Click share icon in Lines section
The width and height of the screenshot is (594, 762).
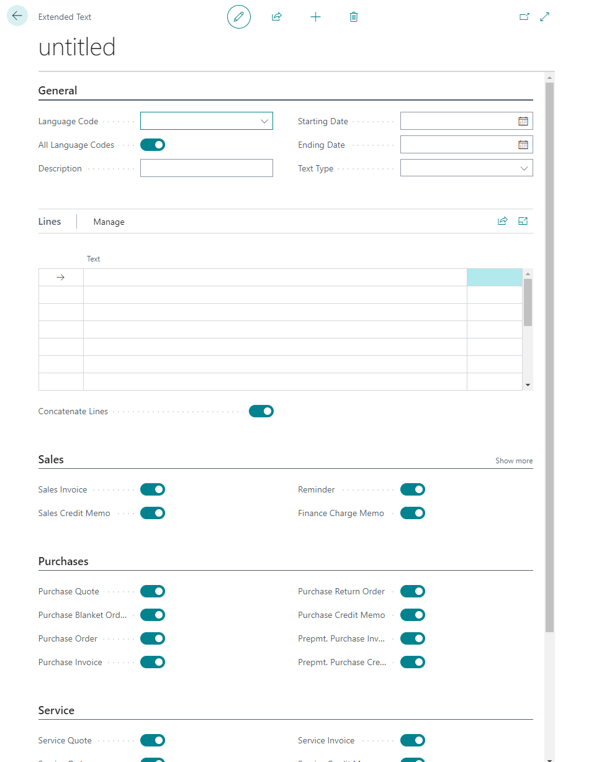pos(503,221)
